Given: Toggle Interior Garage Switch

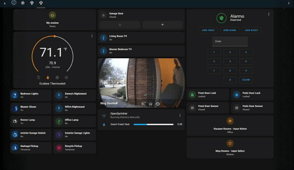Looking at the screenshot, I should tap(15, 135).
